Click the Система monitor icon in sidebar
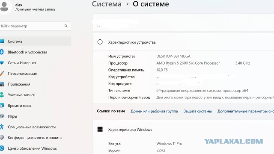 [2, 41]
